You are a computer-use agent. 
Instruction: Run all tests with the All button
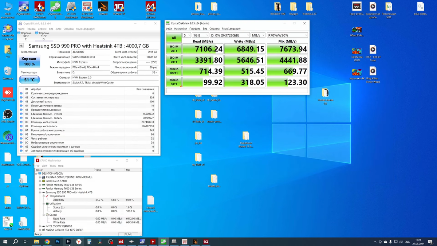pyautogui.click(x=174, y=38)
